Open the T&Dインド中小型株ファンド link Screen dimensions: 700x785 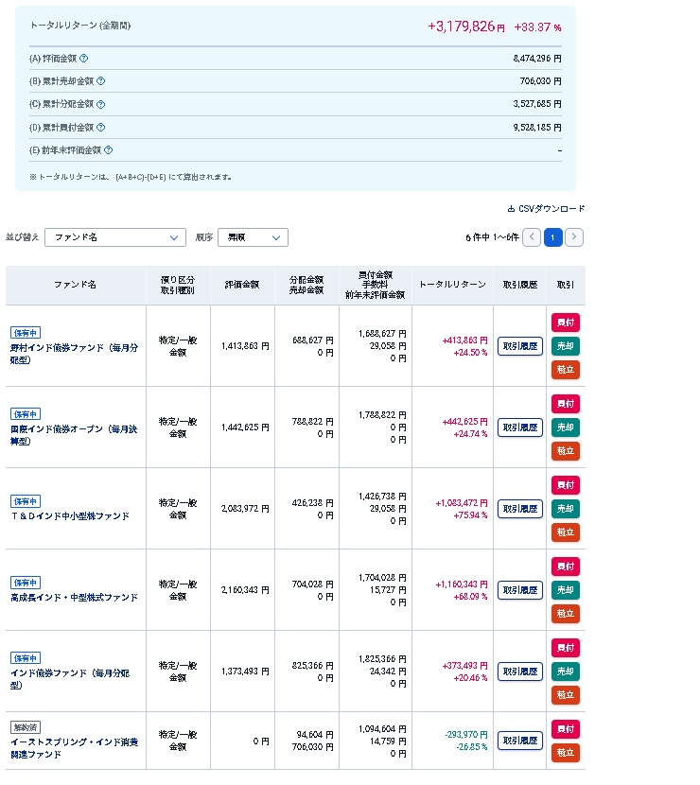tap(70, 516)
